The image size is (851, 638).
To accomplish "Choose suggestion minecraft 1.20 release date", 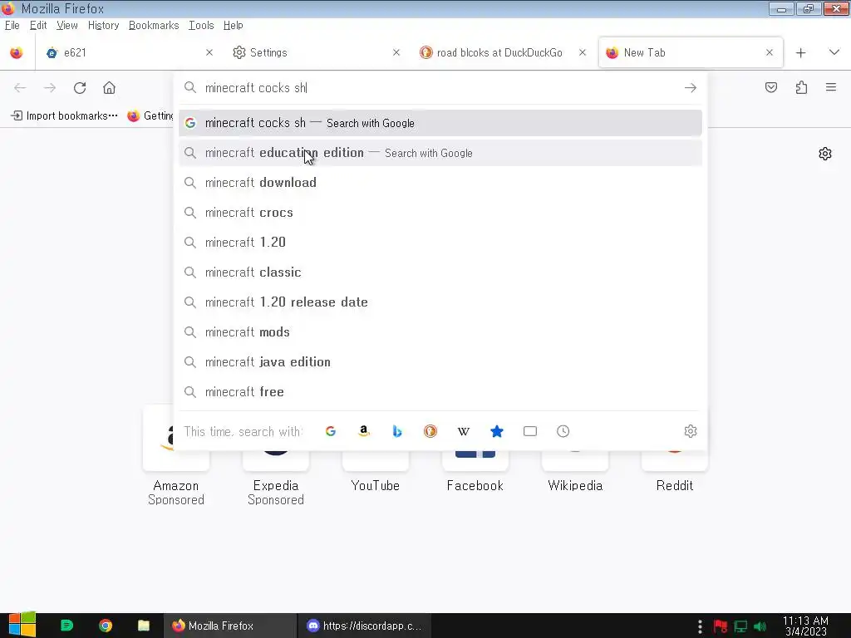I will 440,302.
